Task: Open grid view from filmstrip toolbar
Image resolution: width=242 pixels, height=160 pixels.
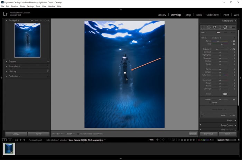Action: [17, 140]
